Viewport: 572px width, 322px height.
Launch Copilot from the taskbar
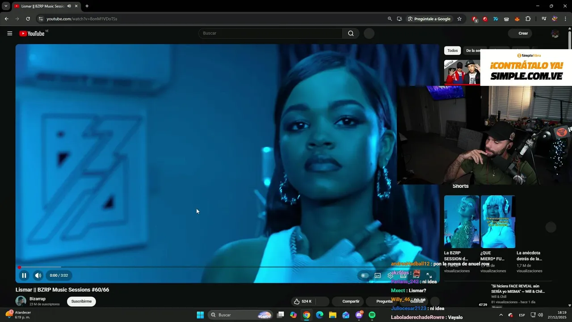coord(293,315)
